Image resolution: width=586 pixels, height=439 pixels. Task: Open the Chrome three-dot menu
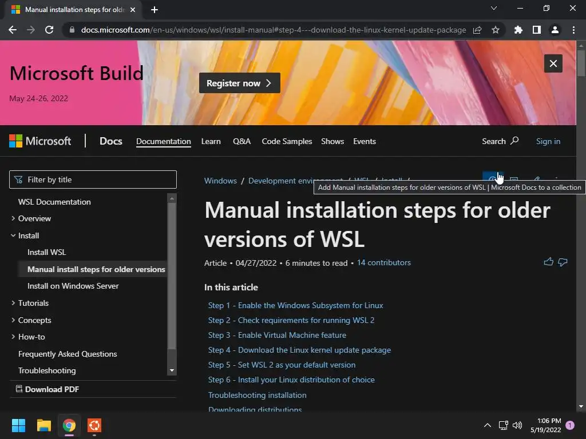pyautogui.click(x=573, y=30)
